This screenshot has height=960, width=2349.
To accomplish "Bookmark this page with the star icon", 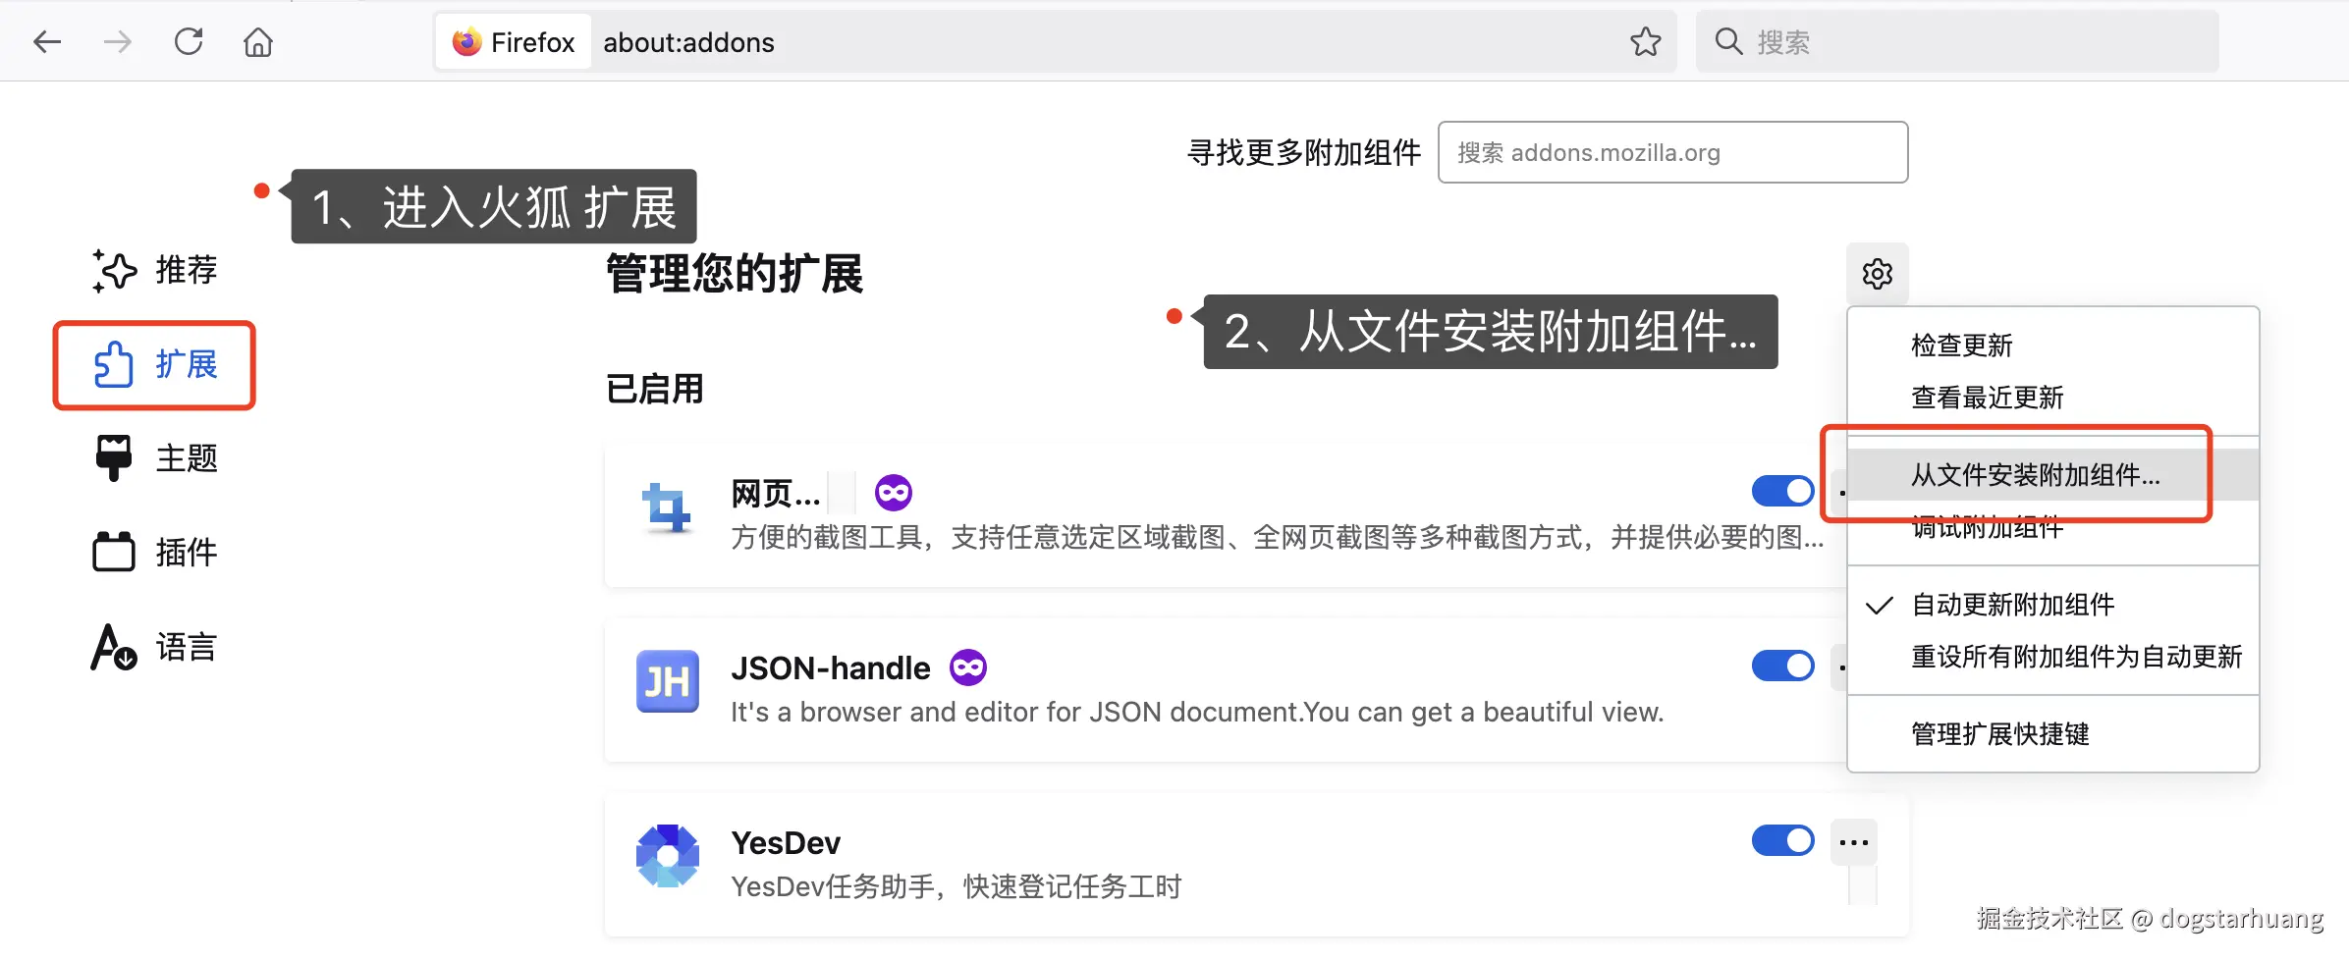I will 1646,41.
